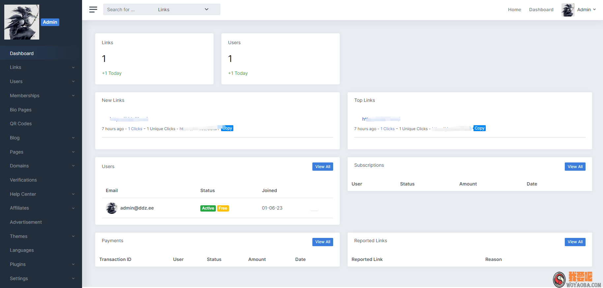Screen dimensions: 603x288
Task: Click View All in Subscriptions panel
Action: pyautogui.click(x=575, y=167)
